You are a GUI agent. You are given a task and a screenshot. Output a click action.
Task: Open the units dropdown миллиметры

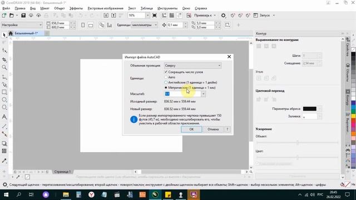[145, 25]
